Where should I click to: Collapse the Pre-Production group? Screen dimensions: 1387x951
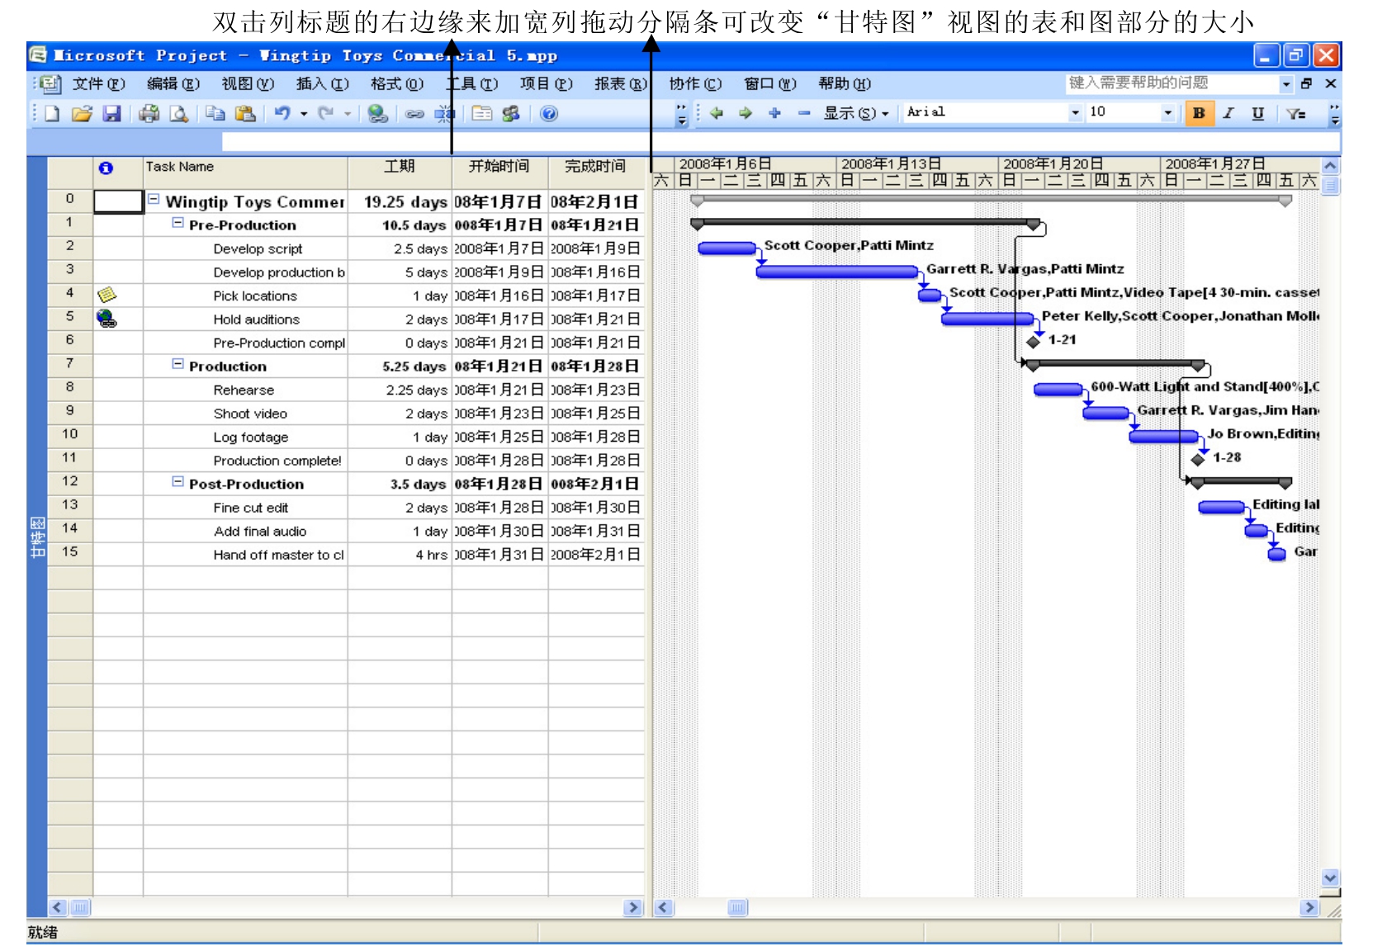tap(178, 223)
